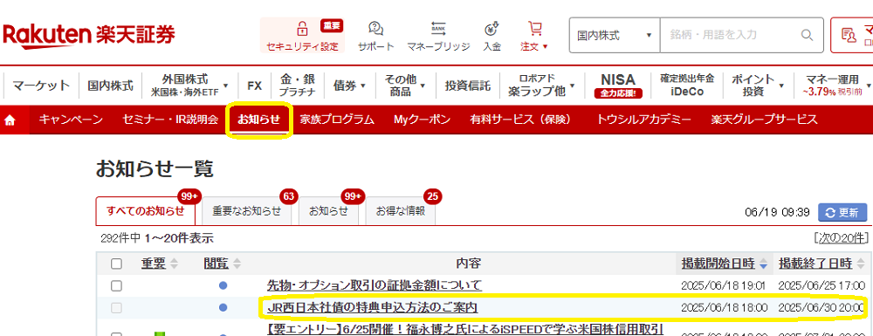Click the 銘柄・用語を入力 search field
Screen dimensions: 873x336
[x=731, y=35]
